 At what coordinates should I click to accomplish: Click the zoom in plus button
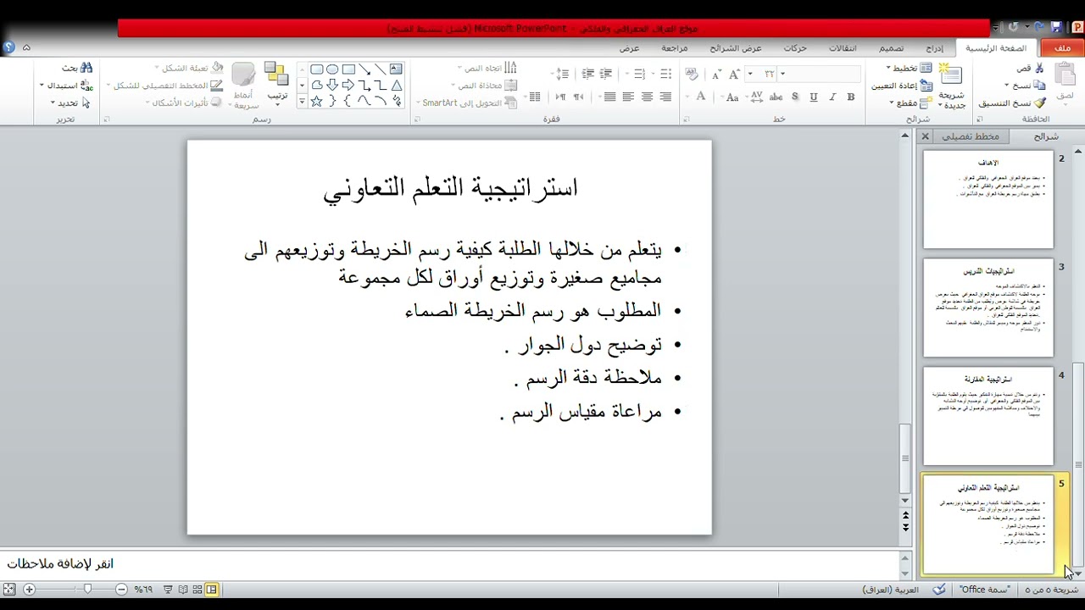[29, 589]
